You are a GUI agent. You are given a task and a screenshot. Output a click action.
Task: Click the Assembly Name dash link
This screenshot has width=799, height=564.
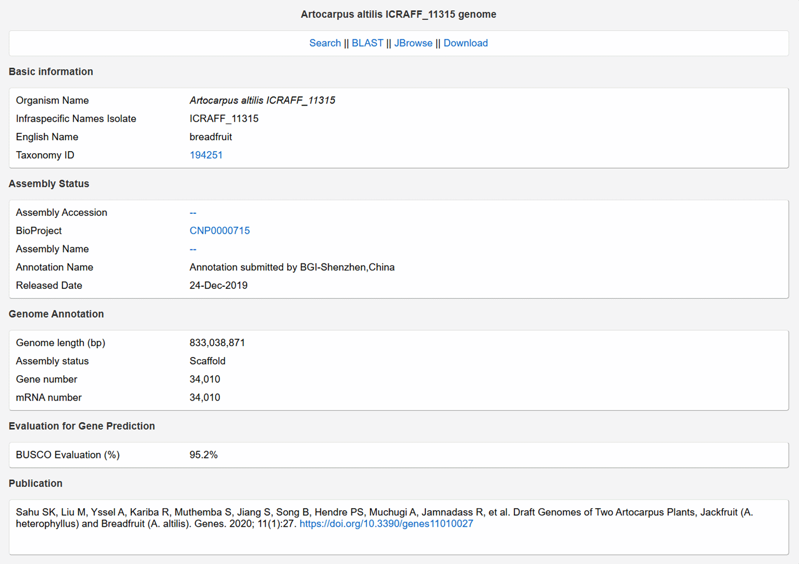coord(193,249)
